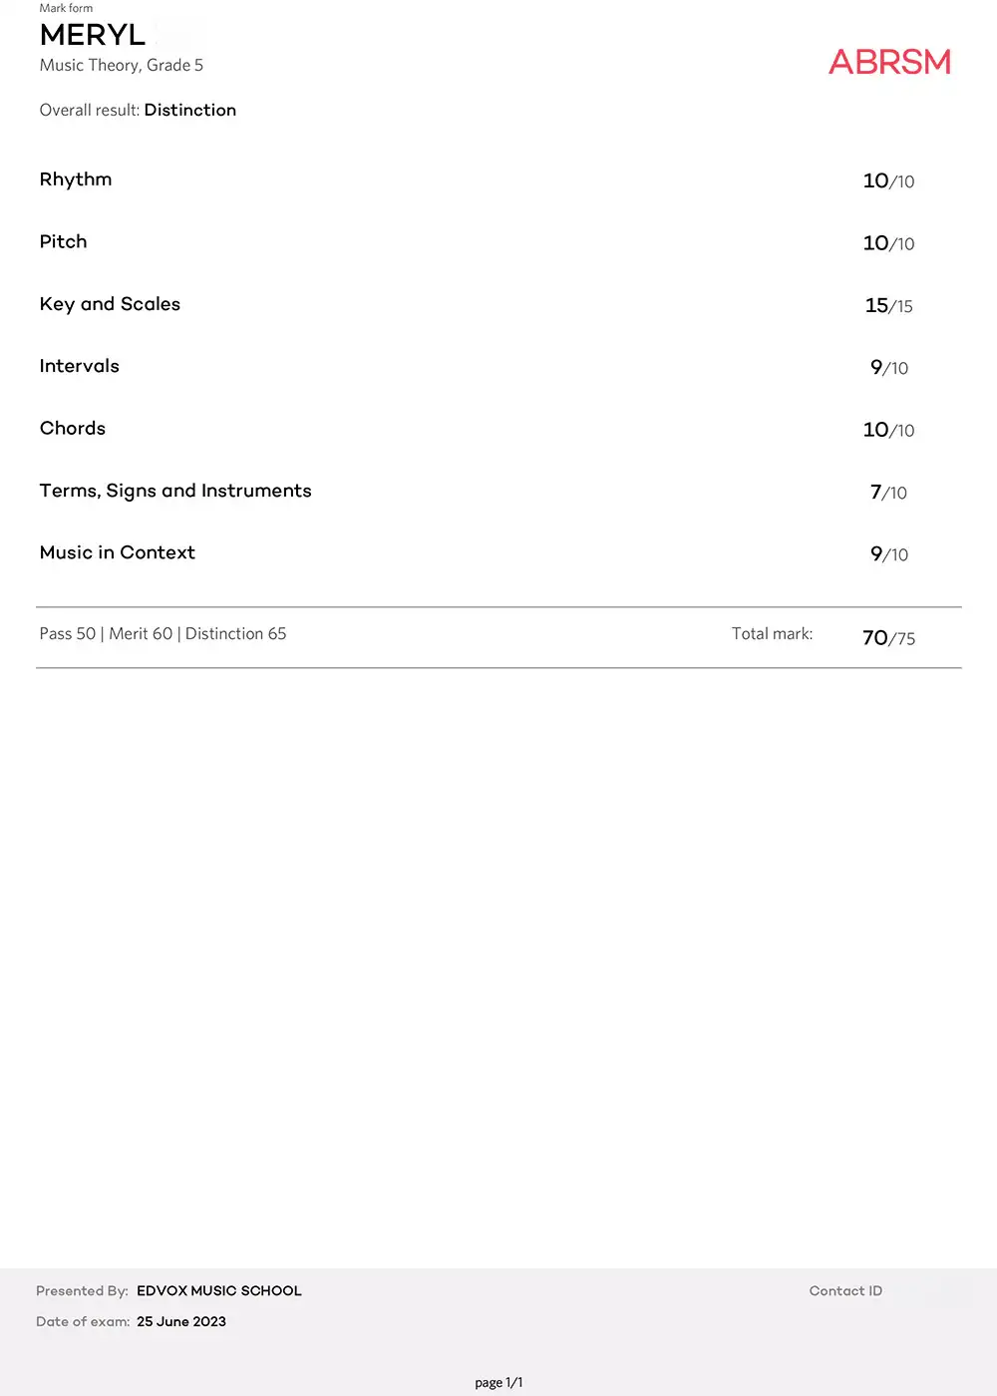The width and height of the screenshot is (997, 1396).
Task: Click the ABRSM logo
Action: pos(889,62)
